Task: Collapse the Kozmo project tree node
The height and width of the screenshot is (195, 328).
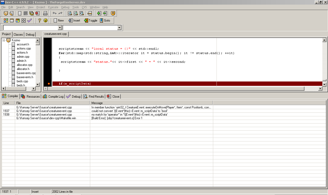Action: (x=4, y=40)
